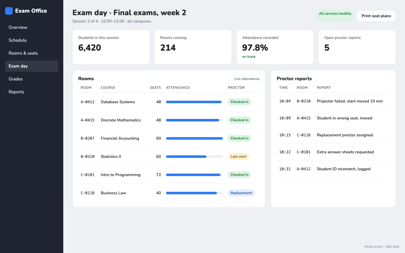Image resolution: width=405 pixels, height=253 pixels.
Task: Click room B-0310 in Proctor reports
Action: point(304,101)
